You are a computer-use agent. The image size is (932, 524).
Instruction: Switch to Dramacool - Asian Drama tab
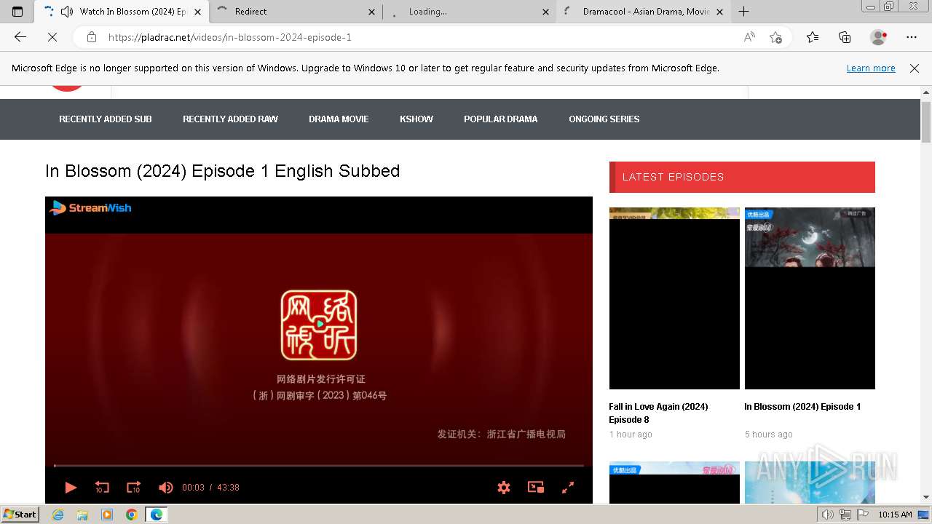[643, 12]
